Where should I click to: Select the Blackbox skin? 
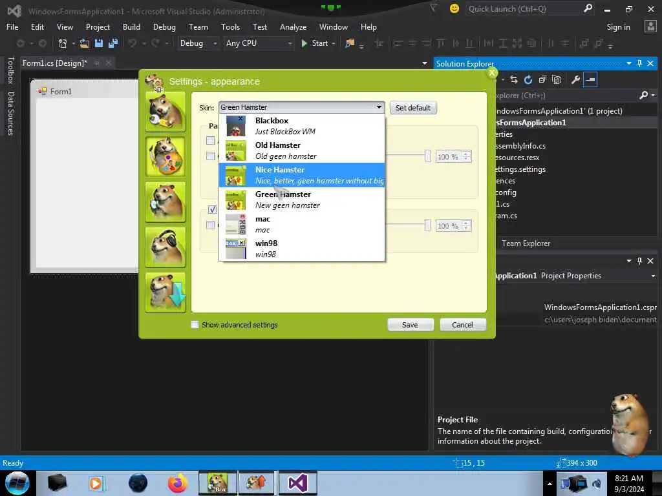pos(302,126)
